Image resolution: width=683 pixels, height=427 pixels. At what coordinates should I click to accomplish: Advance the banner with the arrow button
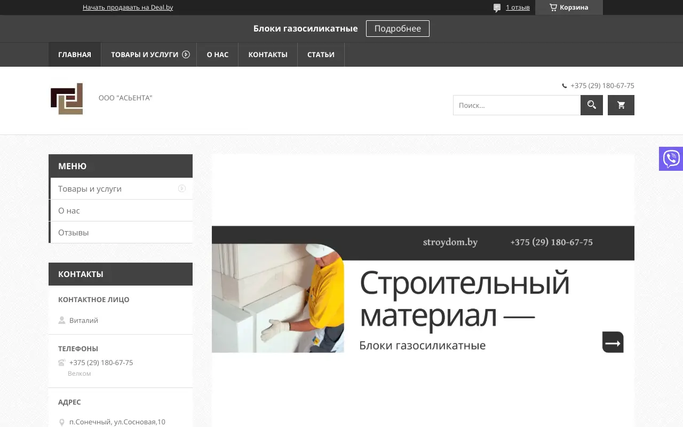click(613, 342)
